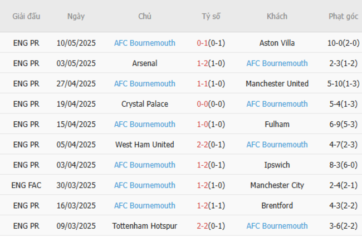362x242 pixels.
Task: Click the 'Phạt góc' column header
Action: [x=343, y=16]
